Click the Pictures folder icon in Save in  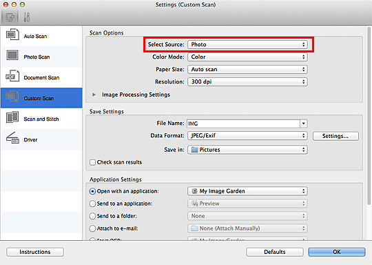point(195,150)
